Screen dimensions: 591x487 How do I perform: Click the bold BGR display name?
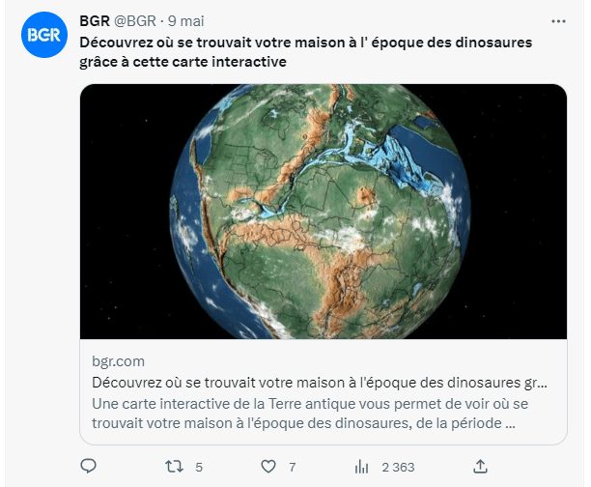[95, 21]
